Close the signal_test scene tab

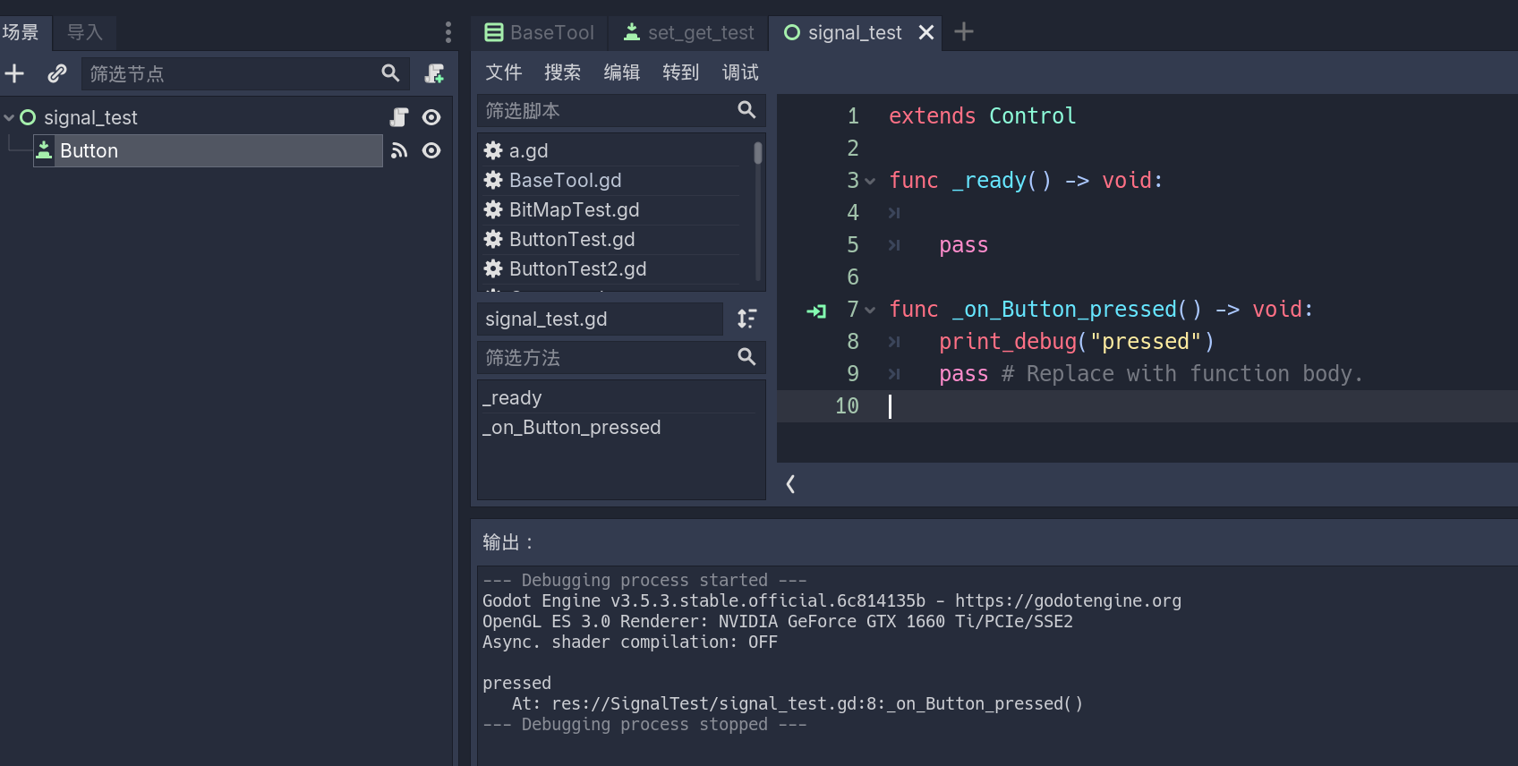926,32
